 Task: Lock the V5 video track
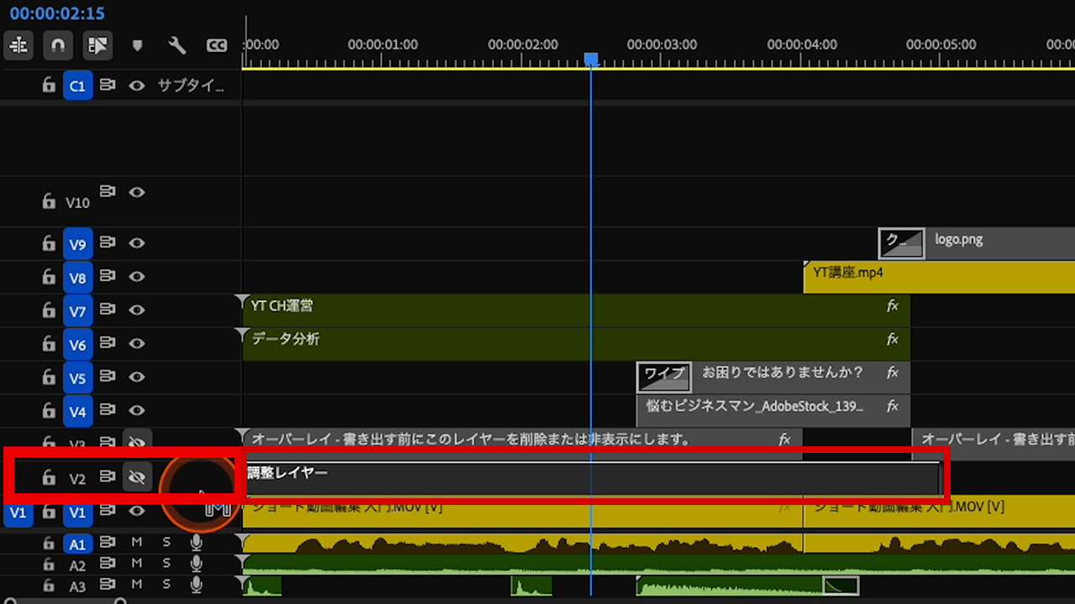click(49, 377)
